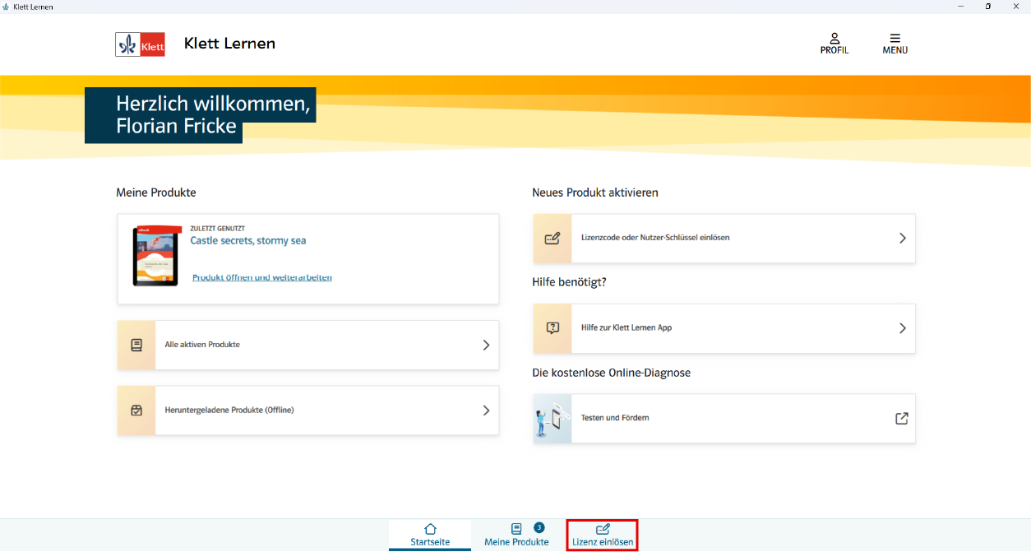Expand Lizenzcode oder Nutzer-Schlüssel einlösen chevron
Screen dimensions: 1031x552
tap(902, 239)
